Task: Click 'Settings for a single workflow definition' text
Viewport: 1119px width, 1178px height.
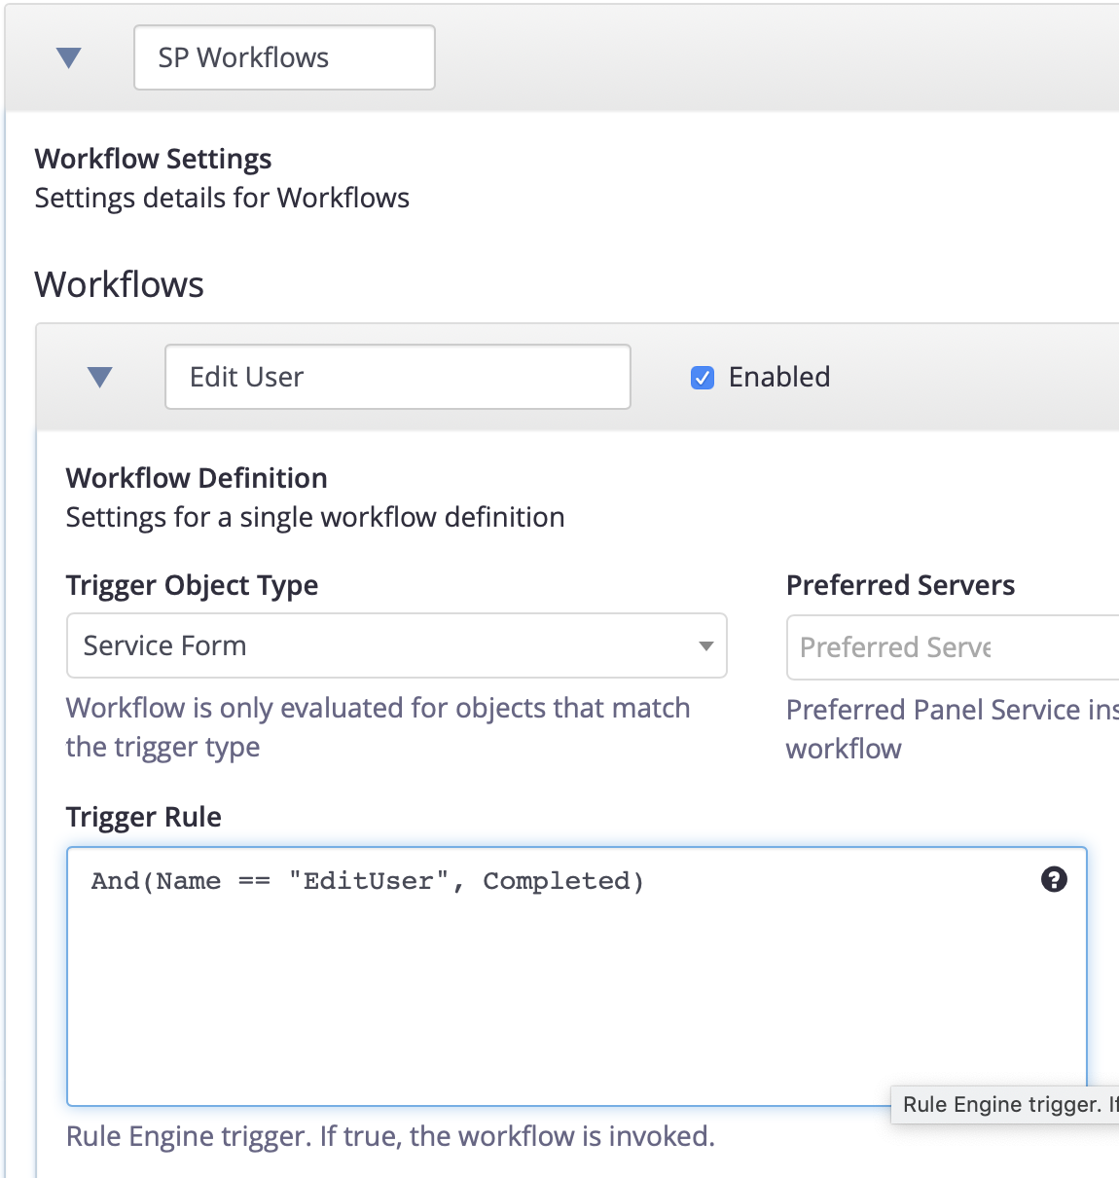Action: pyautogui.click(x=315, y=517)
